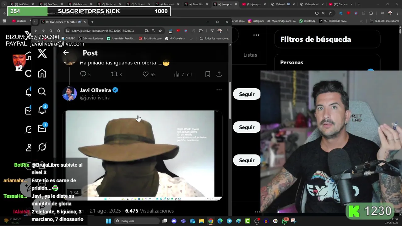The height and width of the screenshot is (226, 402).
Task: Open @javioliveira handle link
Action: (x=95, y=98)
